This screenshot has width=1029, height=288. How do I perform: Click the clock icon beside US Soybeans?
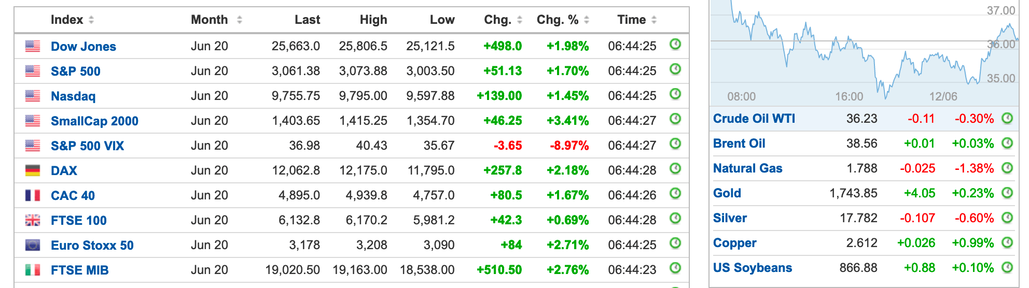coord(1007,268)
